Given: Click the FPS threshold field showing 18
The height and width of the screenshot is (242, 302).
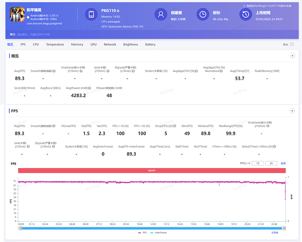Looking at the screenshot, I should point(258,163).
